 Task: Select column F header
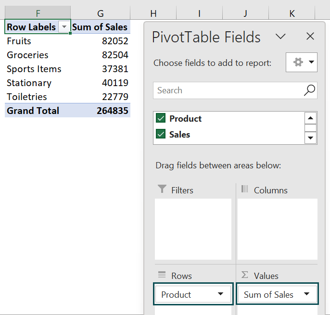click(x=38, y=13)
